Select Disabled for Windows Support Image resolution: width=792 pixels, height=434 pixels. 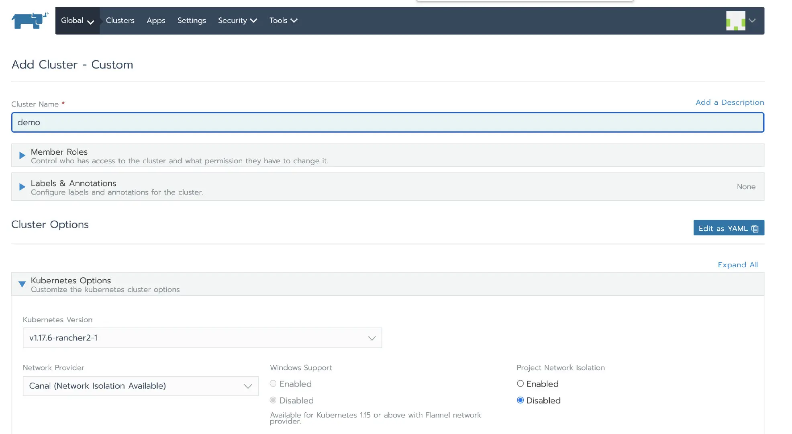tap(273, 400)
